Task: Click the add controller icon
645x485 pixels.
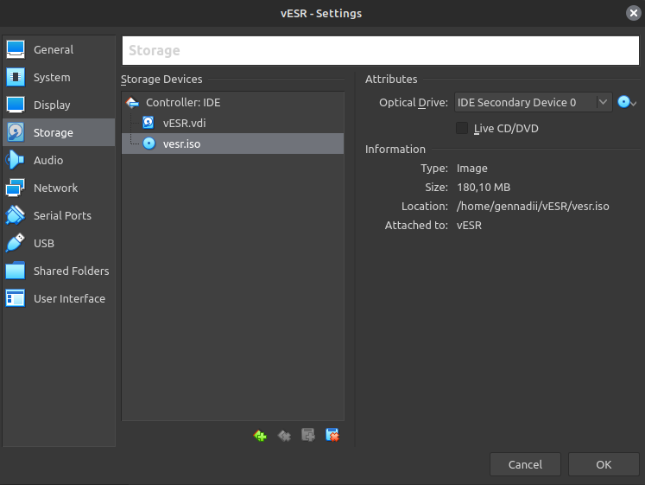Action: pos(260,436)
